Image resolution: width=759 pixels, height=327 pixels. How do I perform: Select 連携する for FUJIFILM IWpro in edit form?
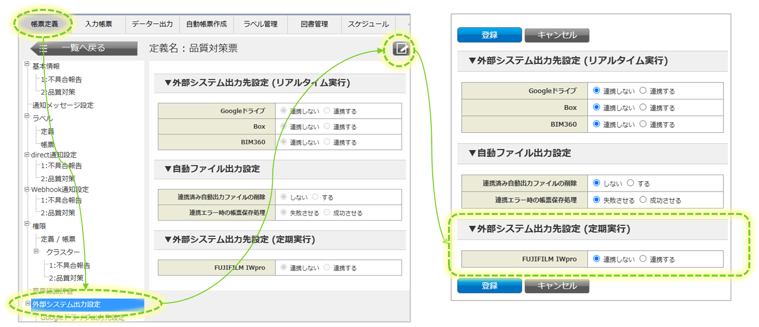(x=643, y=259)
